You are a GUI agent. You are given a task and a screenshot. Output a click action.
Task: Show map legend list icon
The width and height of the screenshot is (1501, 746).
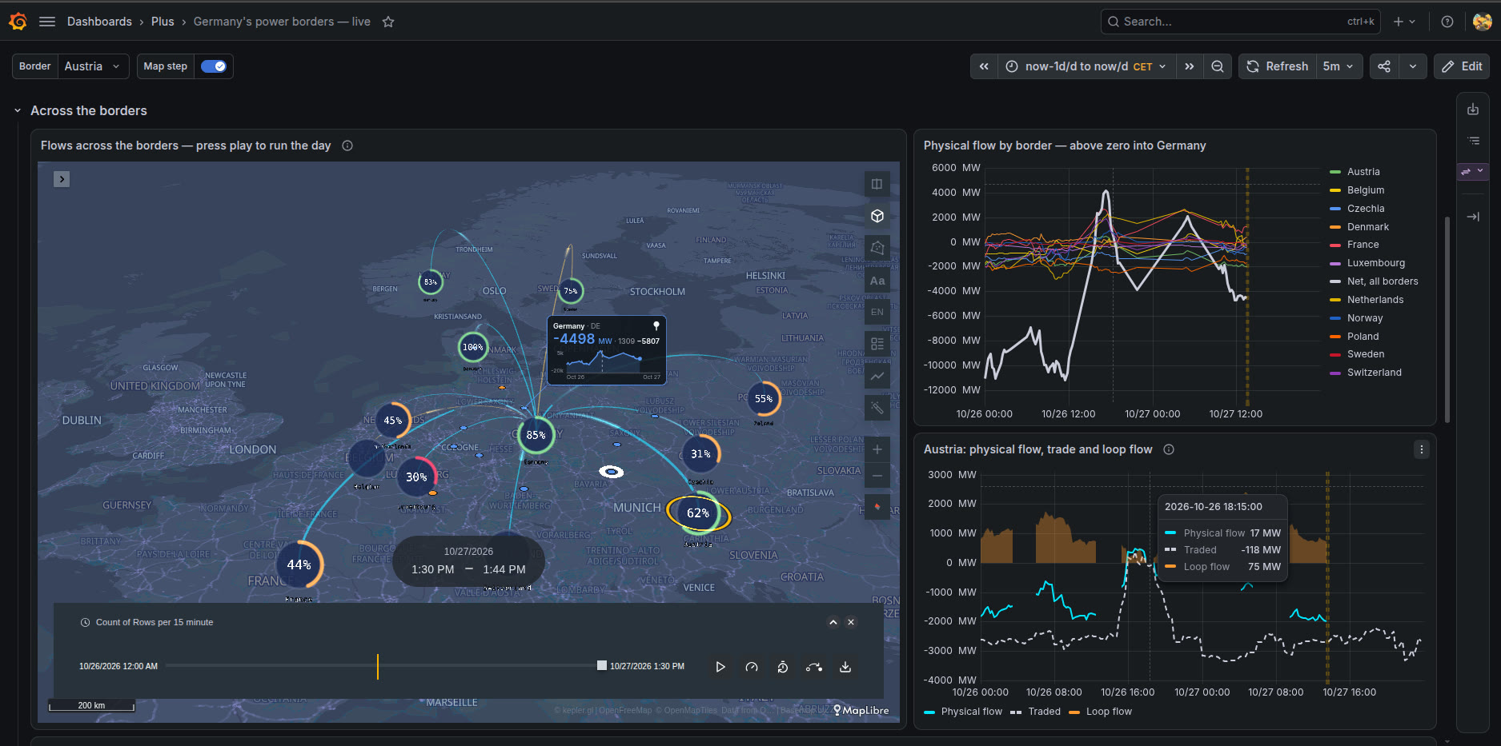(x=877, y=344)
